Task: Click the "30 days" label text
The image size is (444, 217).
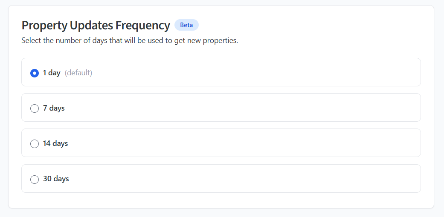Action: coord(56,179)
